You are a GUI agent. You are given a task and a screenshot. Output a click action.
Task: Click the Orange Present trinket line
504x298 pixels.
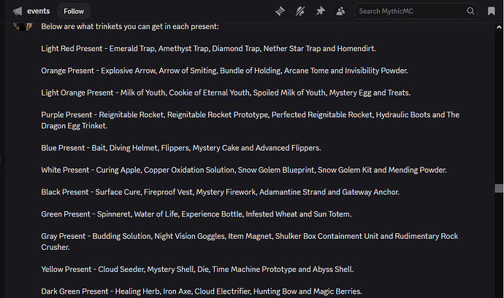(x=224, y=71)
